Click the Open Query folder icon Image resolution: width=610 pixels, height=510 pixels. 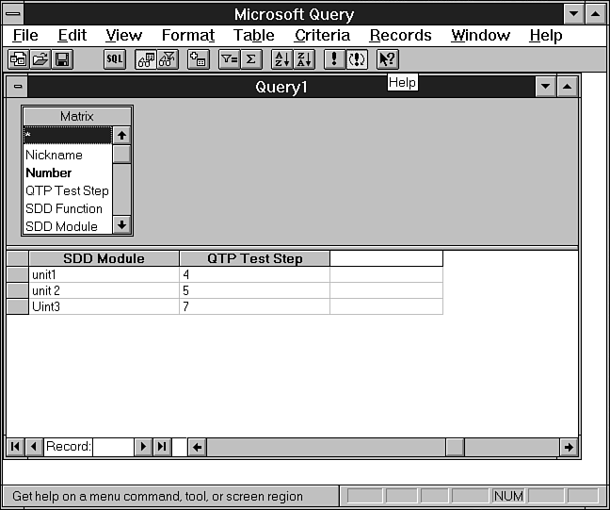coord(40,59)
